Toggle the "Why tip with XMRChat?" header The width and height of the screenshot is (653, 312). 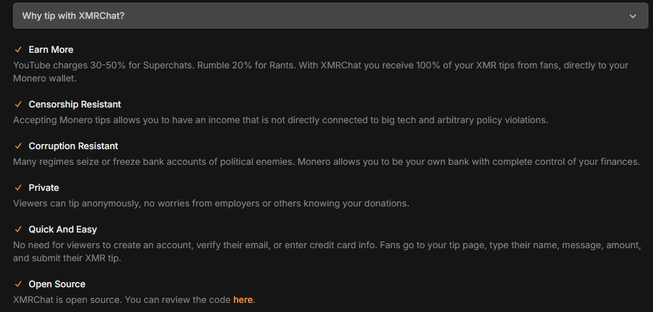click(74, 16)
